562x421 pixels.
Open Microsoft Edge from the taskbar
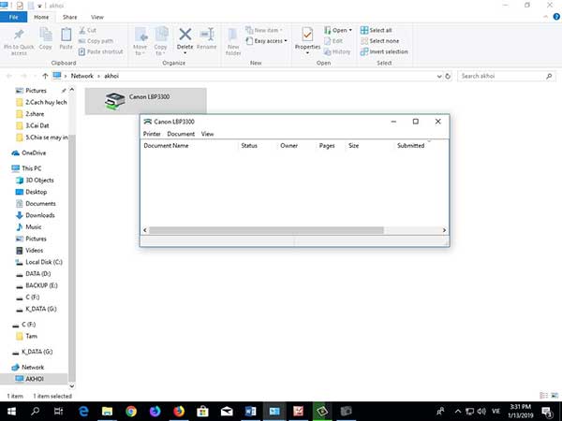pyautogui.click(x=83, y=412)
